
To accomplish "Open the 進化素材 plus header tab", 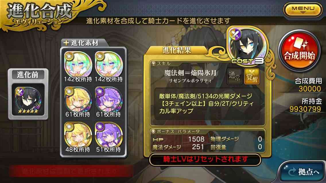I will pos(84,43).
